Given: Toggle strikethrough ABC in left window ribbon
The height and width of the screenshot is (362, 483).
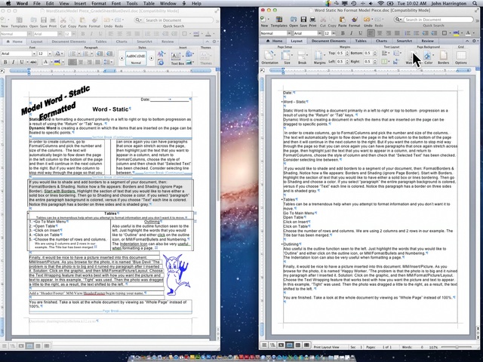Looking at the screenshot, I should [33, 62].
